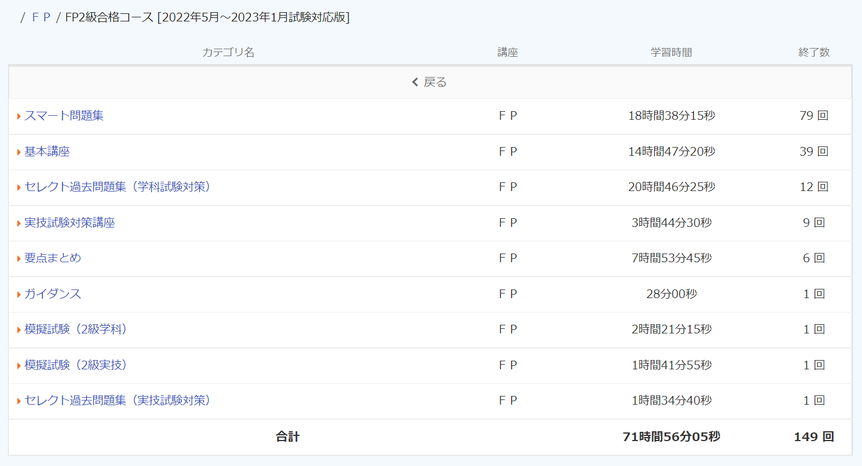This screenshot has width=862, height=466.
Task: Expand セレクト過去問題集（実技試験対策） category
Action: pyautogui.click(x=117, y=400)
